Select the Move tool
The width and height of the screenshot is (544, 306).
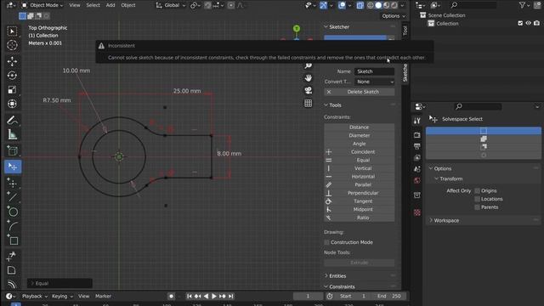(x=12, y=61)
